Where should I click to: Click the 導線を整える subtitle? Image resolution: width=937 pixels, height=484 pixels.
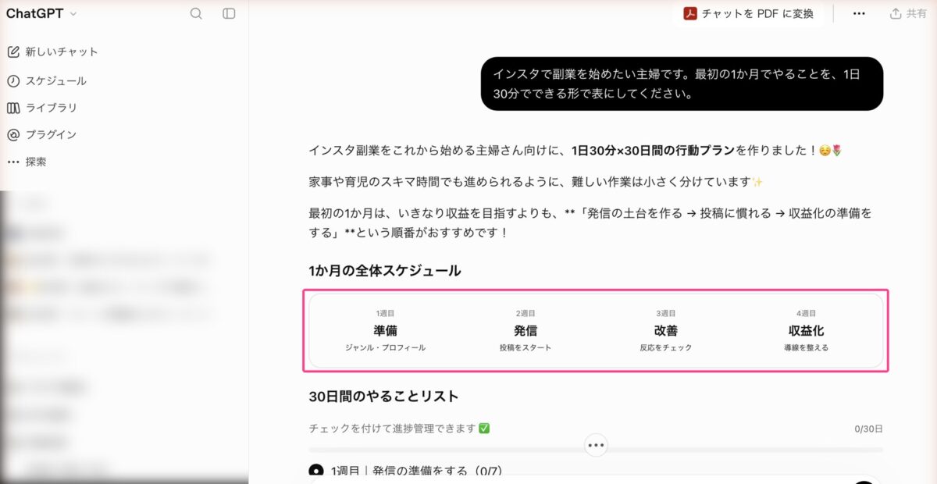click(x=806, y=347)
